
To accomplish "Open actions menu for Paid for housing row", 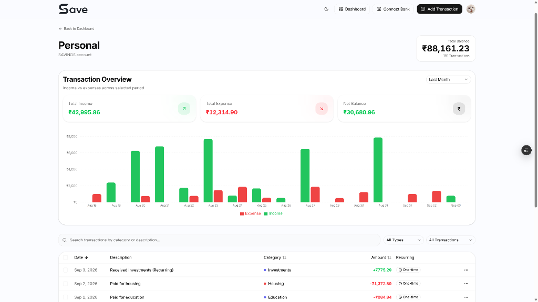I will point(466,284).
